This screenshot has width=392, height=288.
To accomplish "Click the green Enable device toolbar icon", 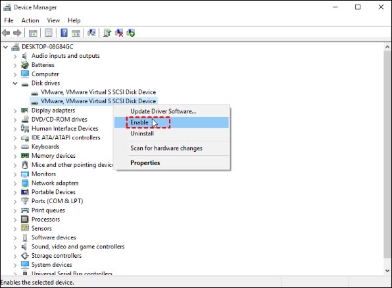I will [131, 33].
